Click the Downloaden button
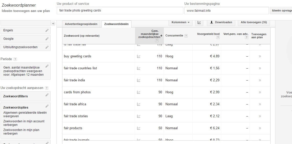Image resolution: width=292 pixels, height=144 pixels. [221, 22]
